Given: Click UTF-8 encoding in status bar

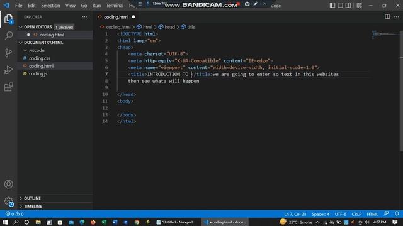Looking at the screenshot, I should pos(340,214).
